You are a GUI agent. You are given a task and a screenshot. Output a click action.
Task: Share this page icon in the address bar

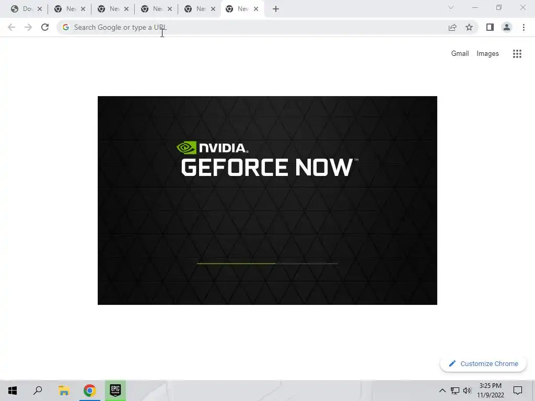point(452,27)
